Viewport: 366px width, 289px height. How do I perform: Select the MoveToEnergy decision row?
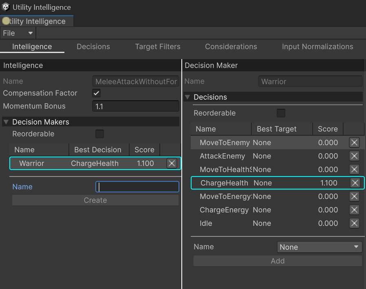[x=278, y=196]
